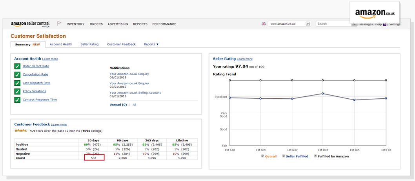415x181 pixels.
Task: Click the 1st Dec data point on chart
Action: tap(322, 94)
